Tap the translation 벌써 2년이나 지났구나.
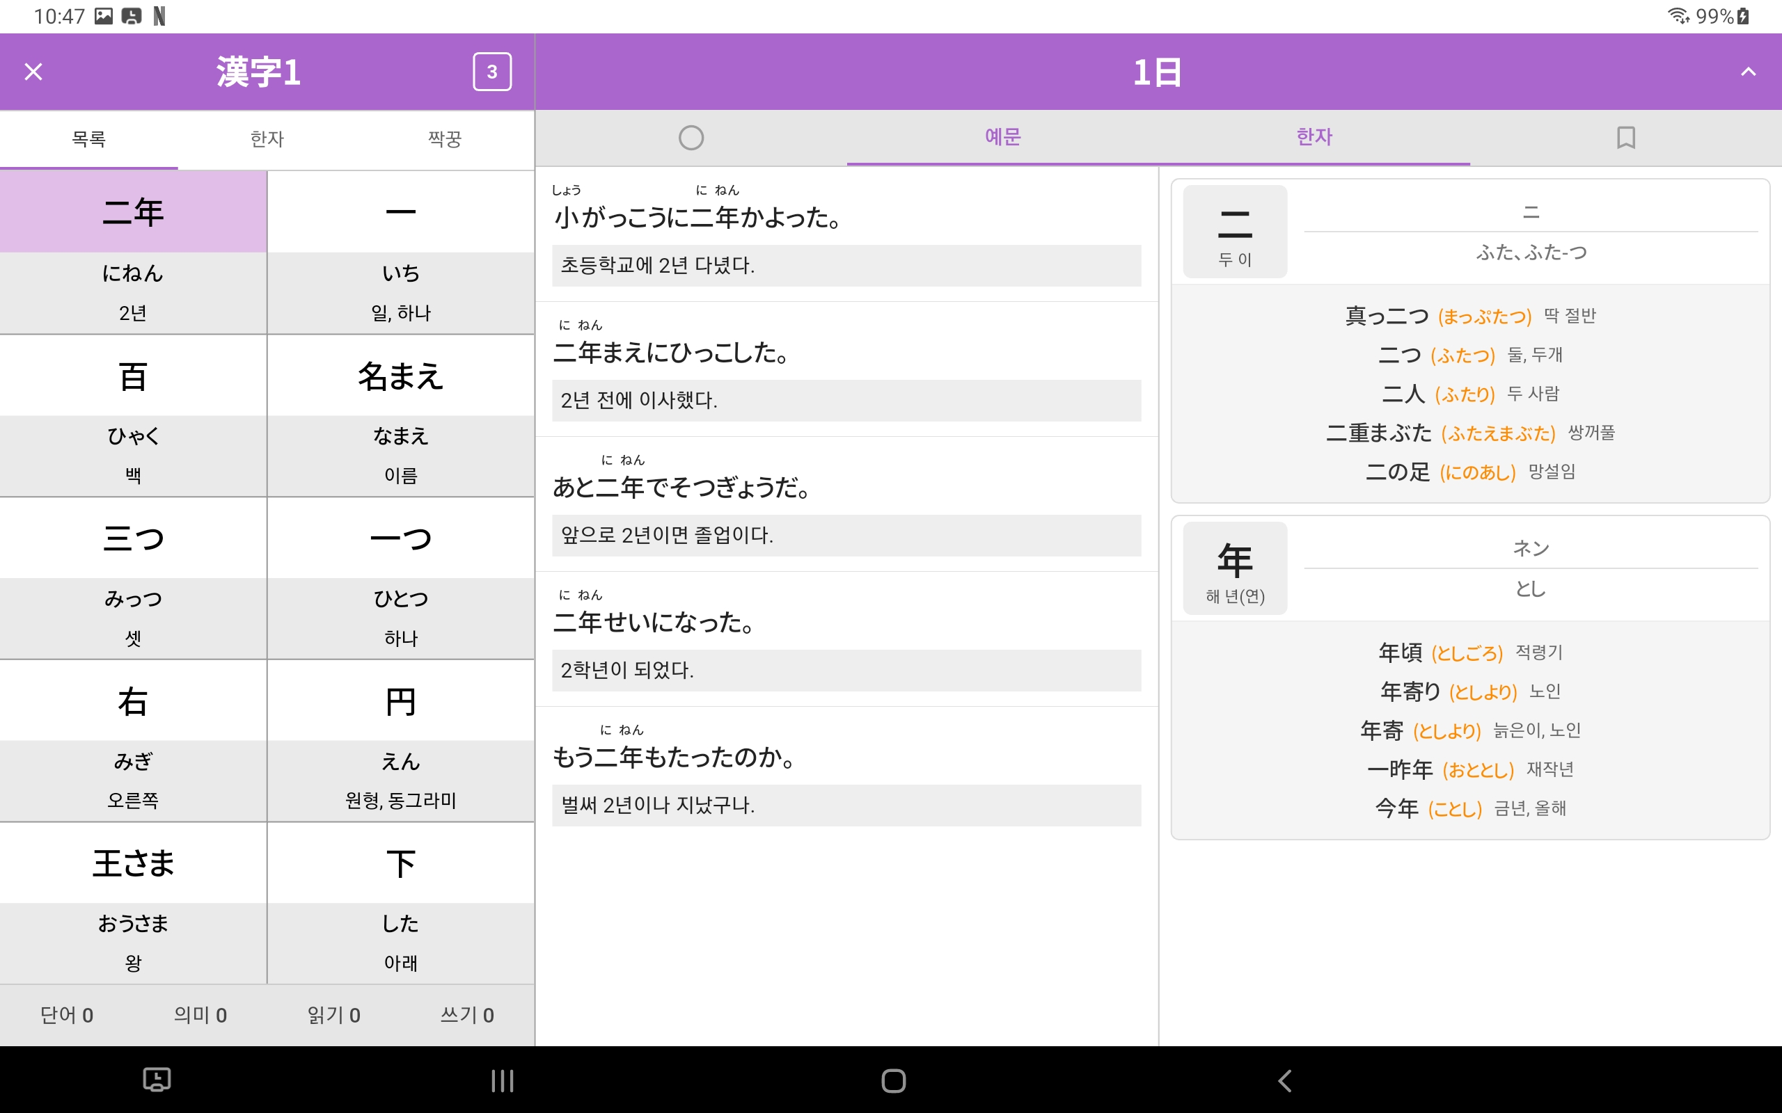The height and width of the screenshot is (1113, 1782). point(847,806)
